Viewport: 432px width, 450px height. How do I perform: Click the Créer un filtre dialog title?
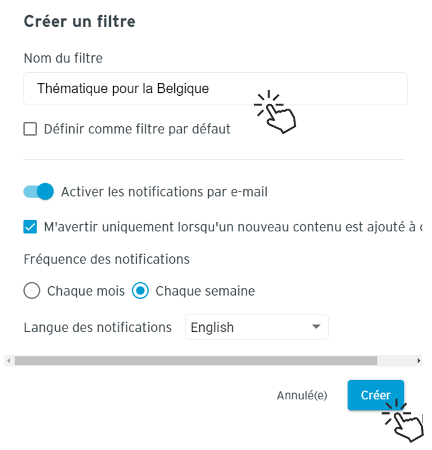tap(79, 21)
